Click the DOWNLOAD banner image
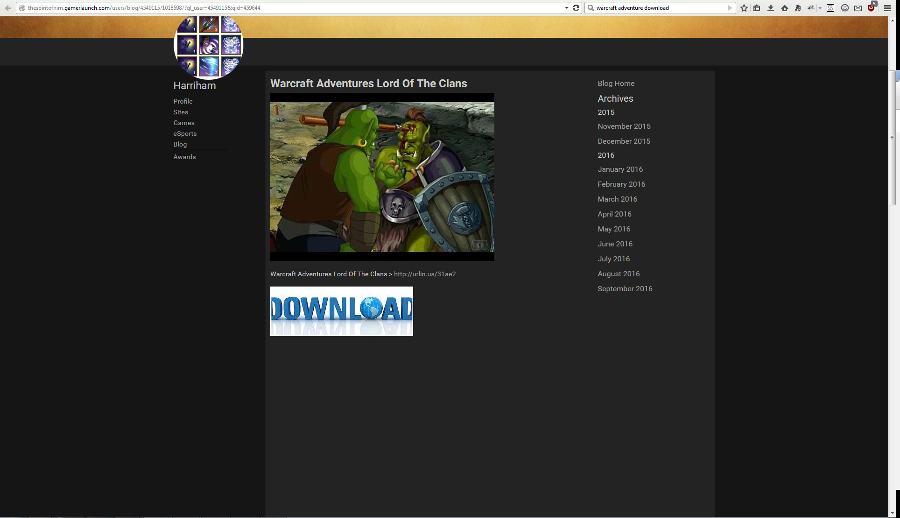This screenshot has width=900, height=518. pos(341,311)
